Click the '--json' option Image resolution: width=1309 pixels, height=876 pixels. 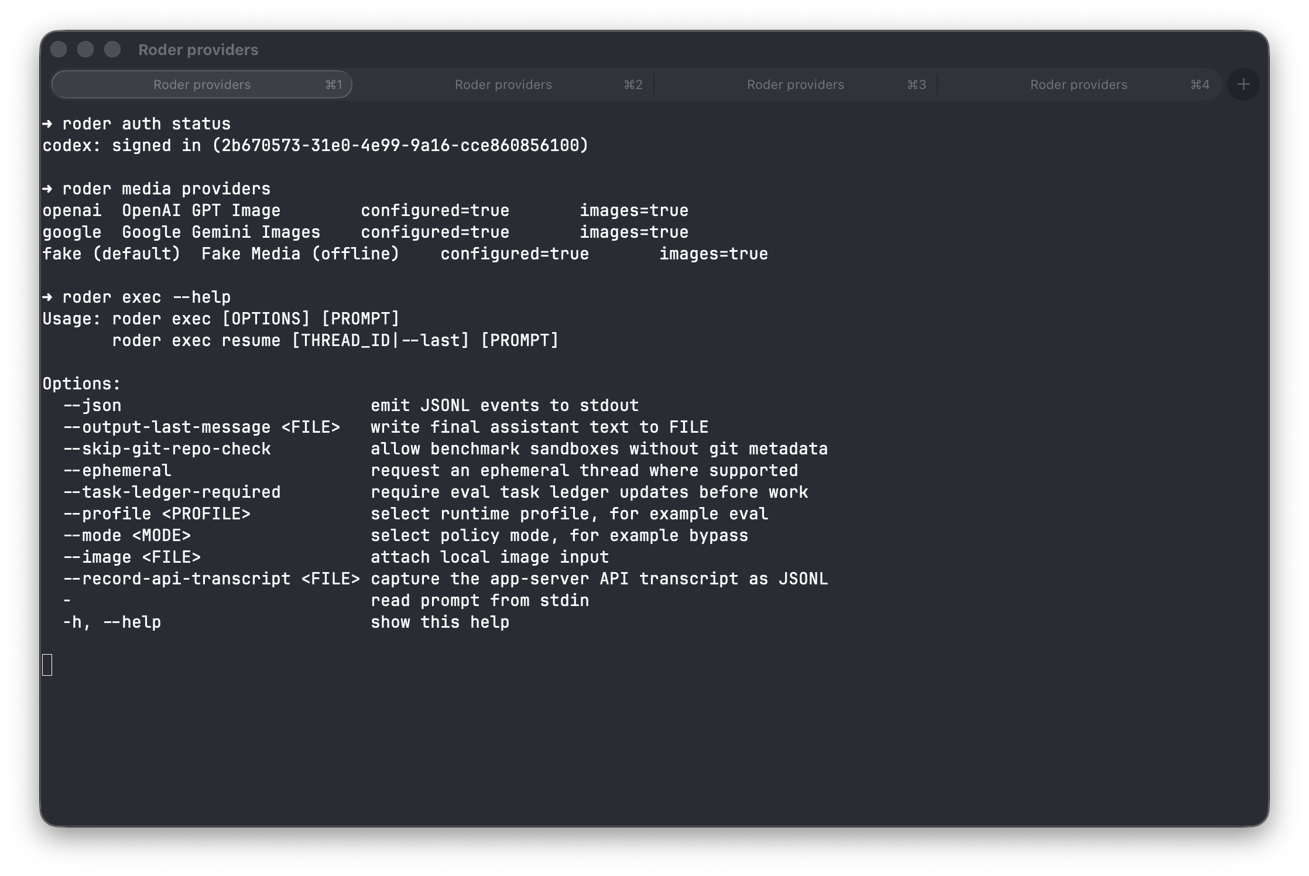click(x=92, y=405)
